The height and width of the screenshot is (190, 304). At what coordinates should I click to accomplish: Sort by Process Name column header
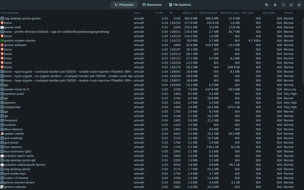pos(10,13)
